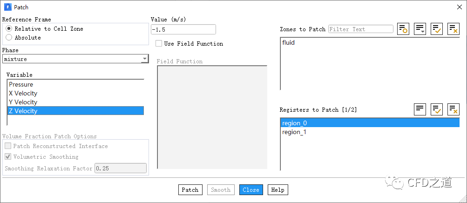
Task: Click the Value (m/s) input field
Action: [183, 29]
